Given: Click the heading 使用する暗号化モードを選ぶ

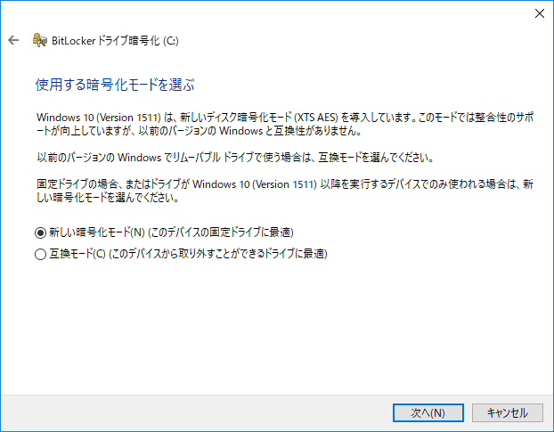Looking at the screenshot, I should tap(115, 86).
